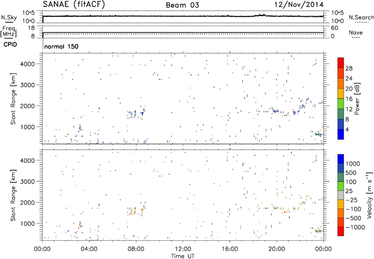Click Slant Range [km] label of power panel

click(13, 99)
